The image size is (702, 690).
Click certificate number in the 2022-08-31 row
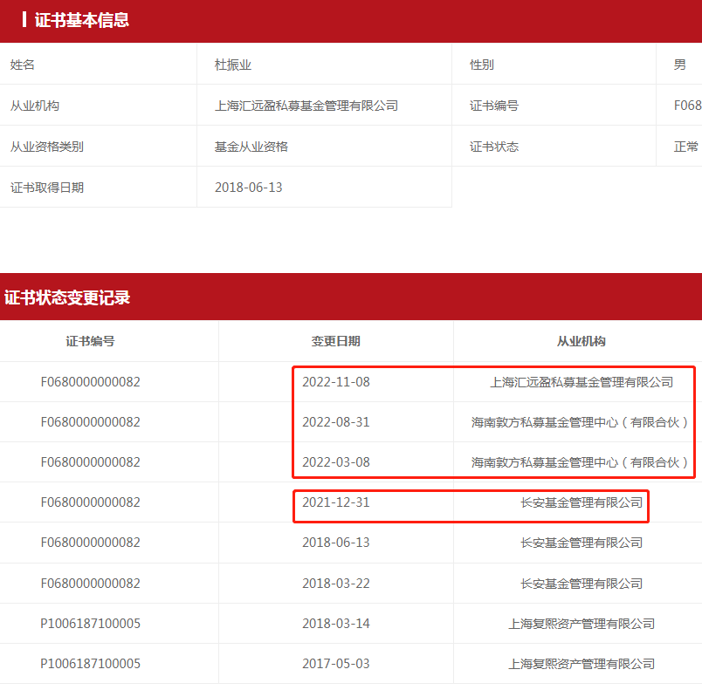point(91,422)
